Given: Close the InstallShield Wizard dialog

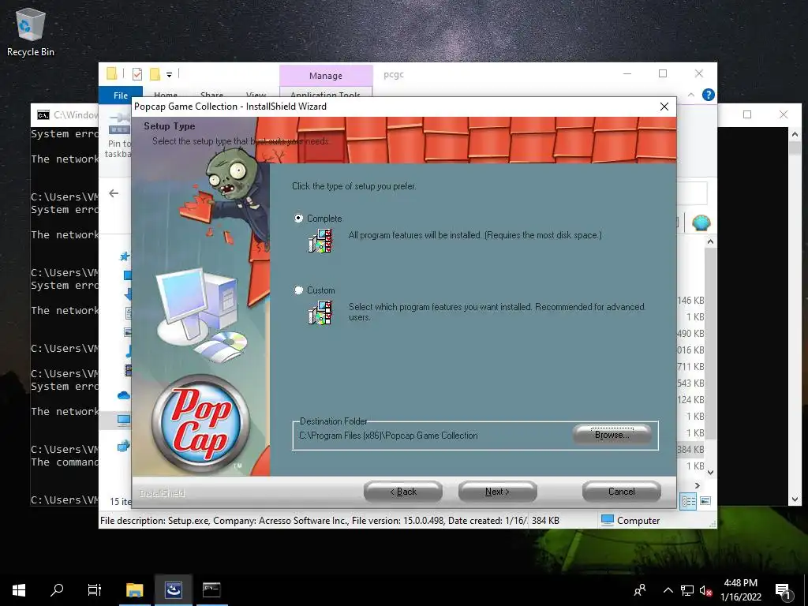Looking at the screenshot, I should tap(664, 107).
